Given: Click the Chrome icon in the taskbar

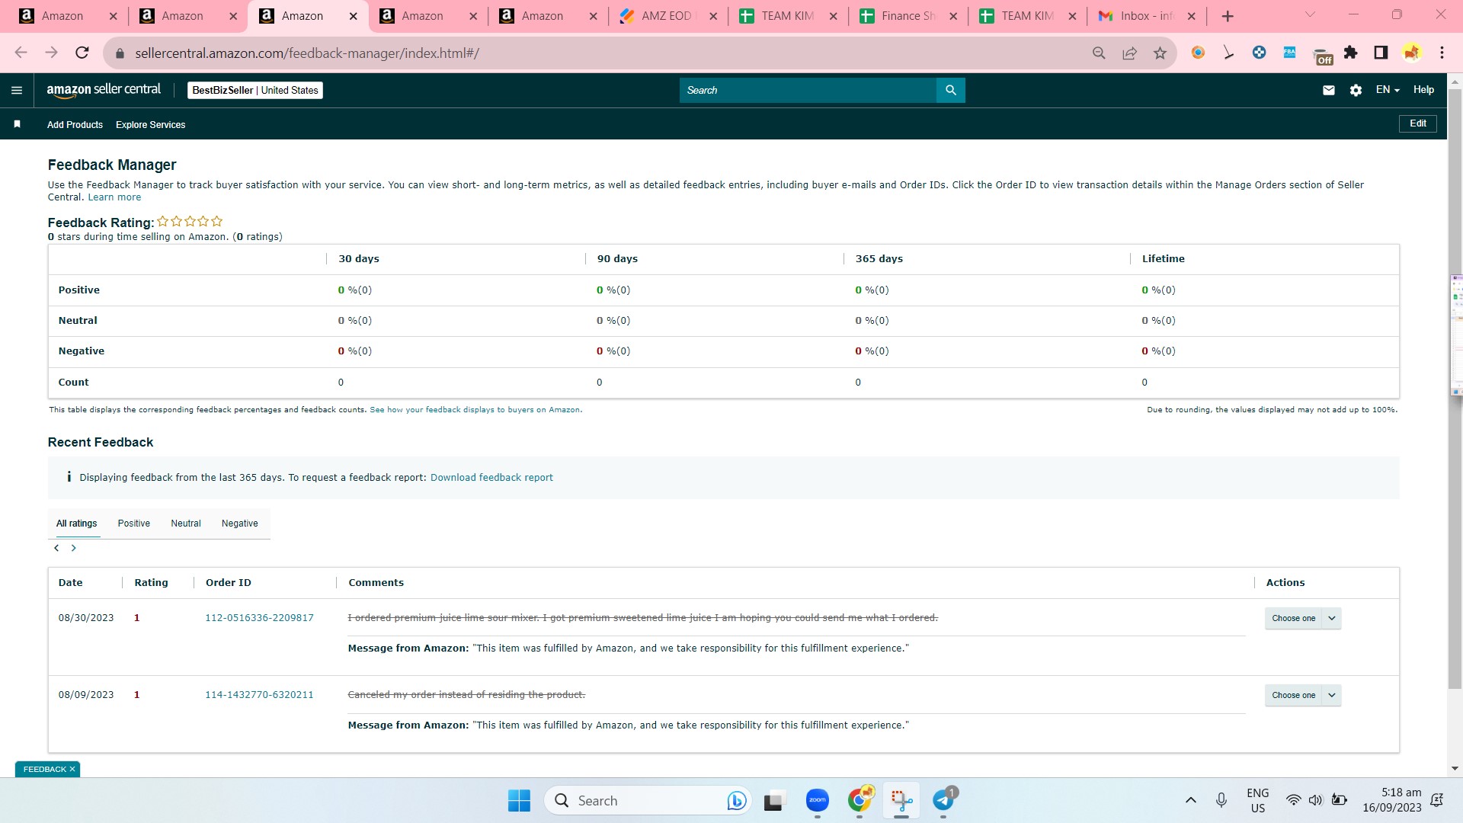Looking at the screenshot, I should tap(860, 800).
